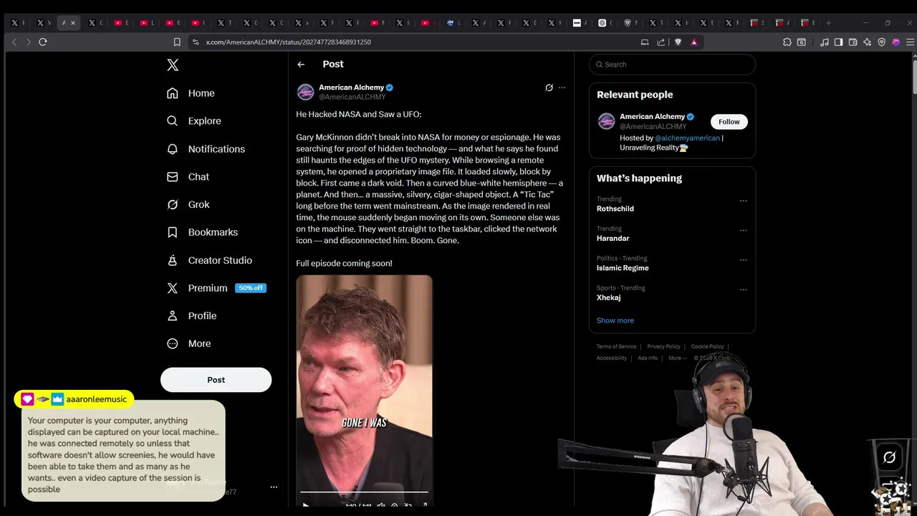Open the Brave Wallet icon

tap(853, 42)
